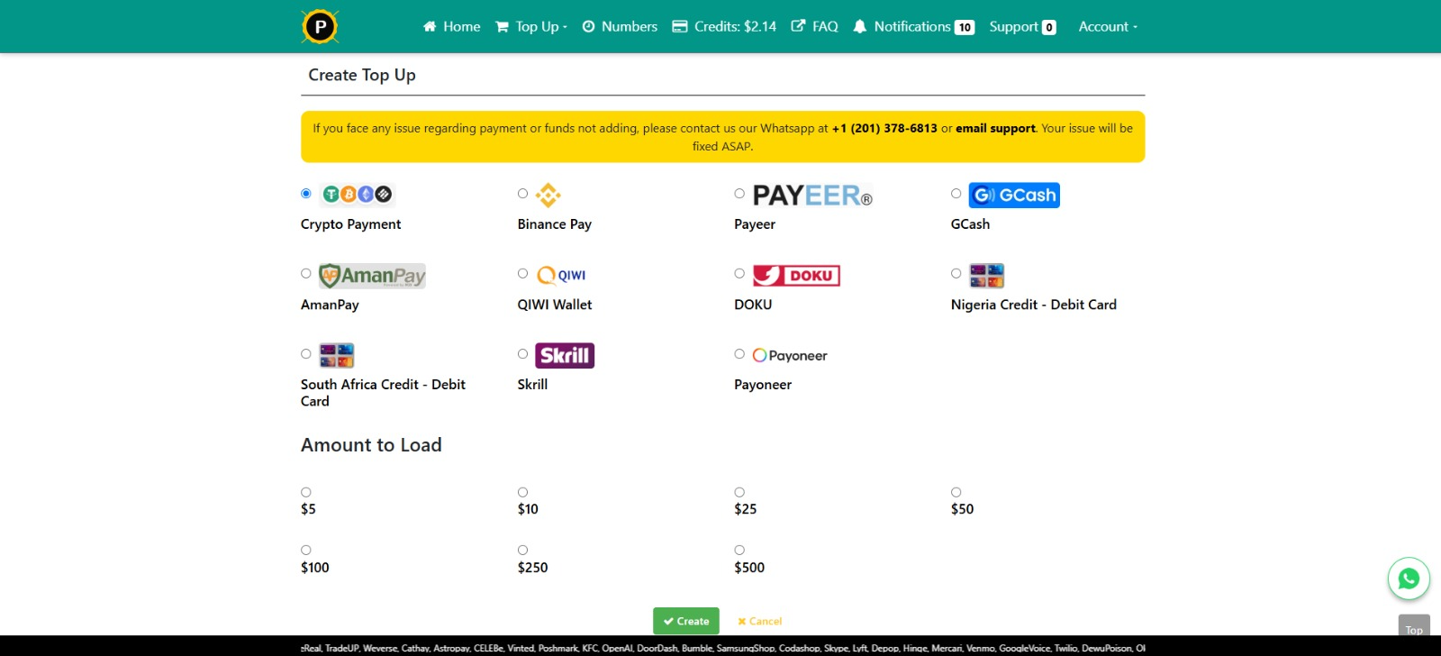
Task: Click the green Create button
Action: coord(686,621)
